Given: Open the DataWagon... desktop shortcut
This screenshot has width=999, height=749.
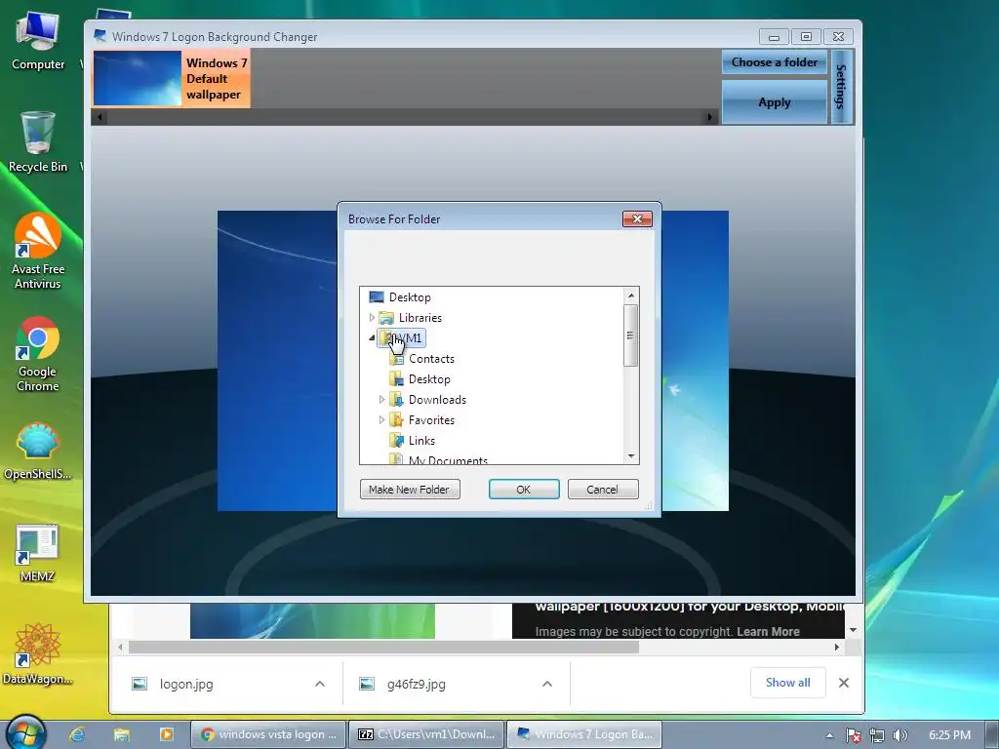Looking at the screenshot, I should 38,654.
